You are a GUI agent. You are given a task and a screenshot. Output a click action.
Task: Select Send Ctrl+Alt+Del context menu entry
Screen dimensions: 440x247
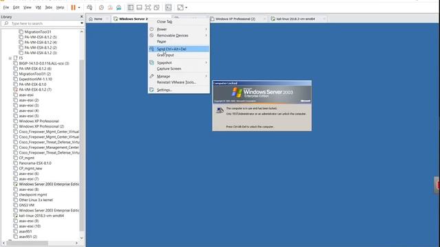(x=179, y=49)
